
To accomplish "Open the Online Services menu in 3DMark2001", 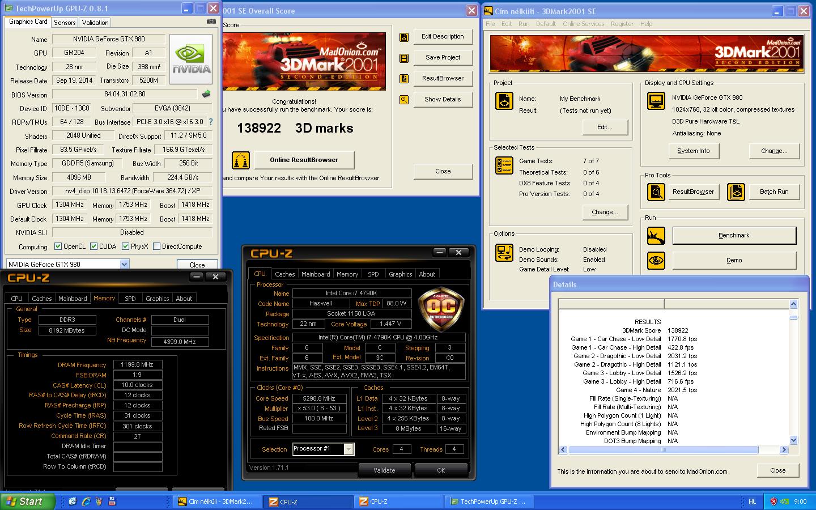I will (583, 24).
